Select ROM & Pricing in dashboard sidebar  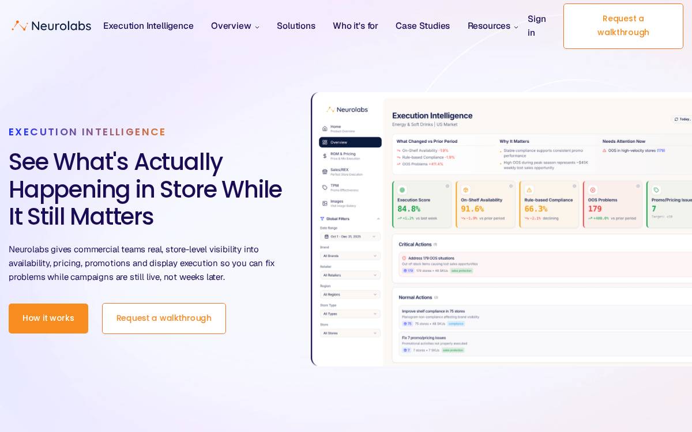[x=350, y=156]
